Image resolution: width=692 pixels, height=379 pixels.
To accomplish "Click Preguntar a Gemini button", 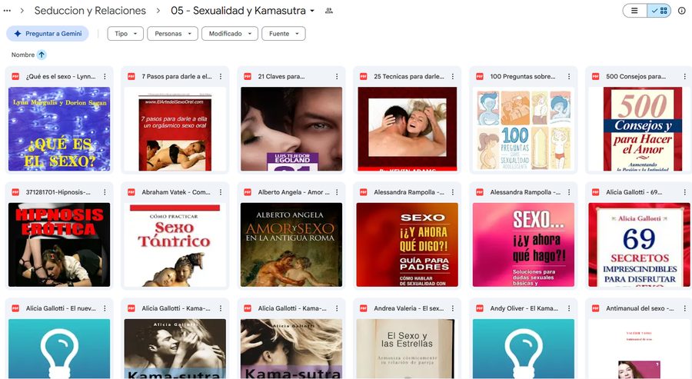I will tap(48, 34).
